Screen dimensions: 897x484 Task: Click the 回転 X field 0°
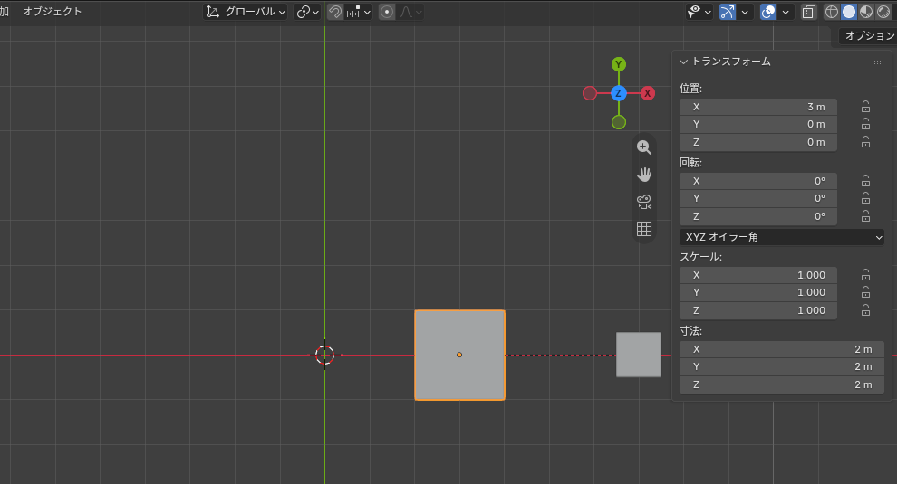[758, 181]
